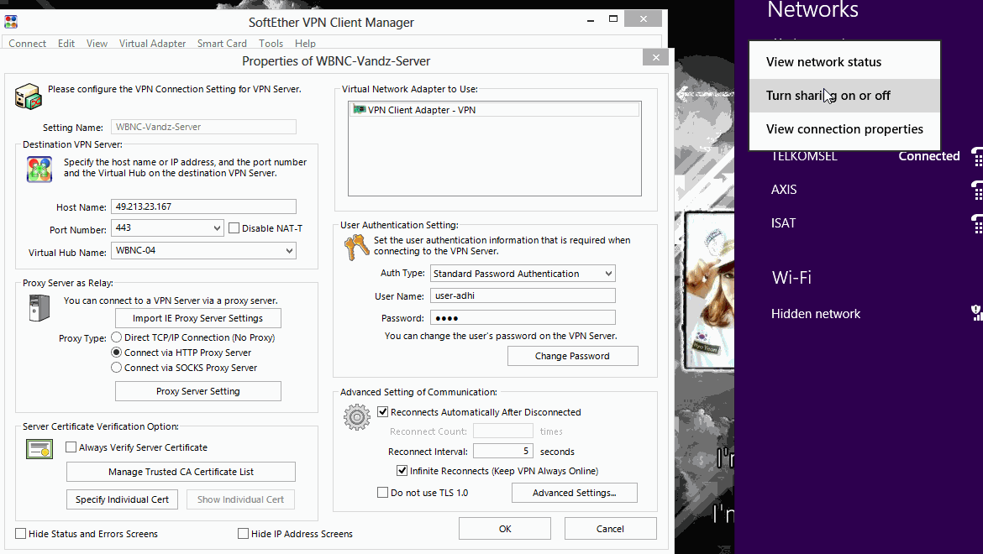Click the Cancel button
983x554 pixels.
[x=610, y=528]
